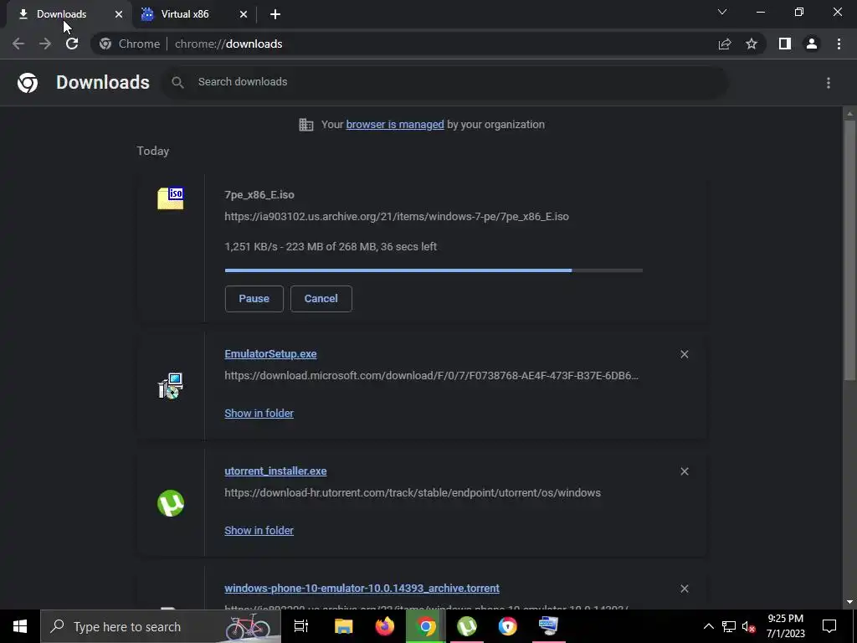Open the Chrome three-dot menu in toolbar
The image size is (857, 643).
pos(839,44)
